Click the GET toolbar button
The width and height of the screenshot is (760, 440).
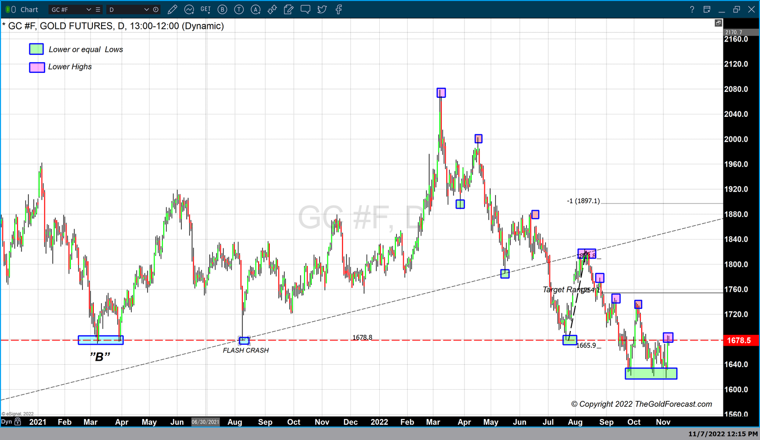point(206,9)
